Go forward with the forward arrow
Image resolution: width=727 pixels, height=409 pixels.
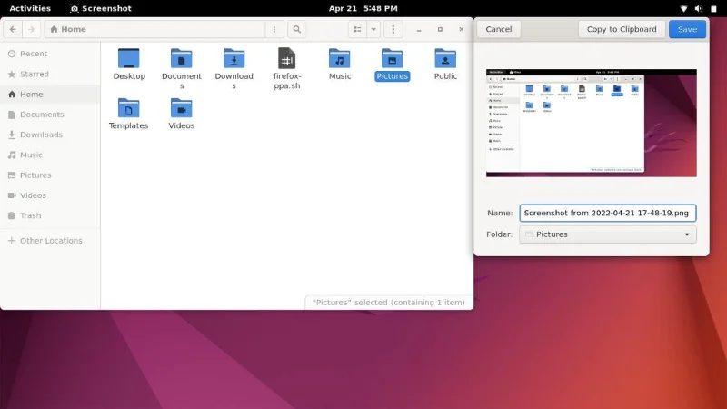(31, 29)
